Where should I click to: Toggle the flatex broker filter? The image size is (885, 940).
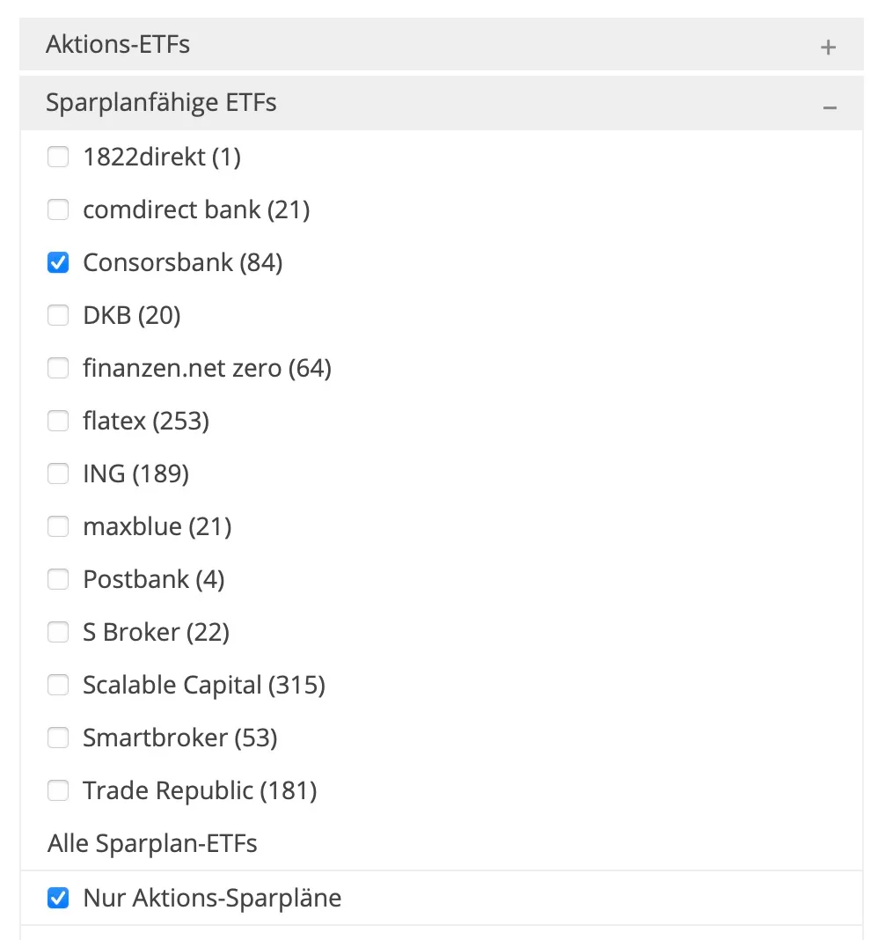58,421
